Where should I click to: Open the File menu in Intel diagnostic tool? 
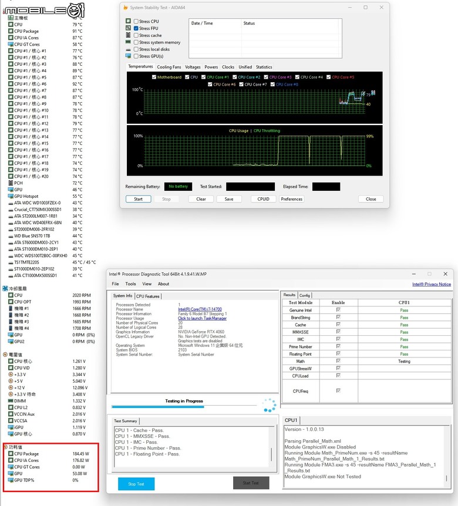pyautogui.click(x=115, y=284)
